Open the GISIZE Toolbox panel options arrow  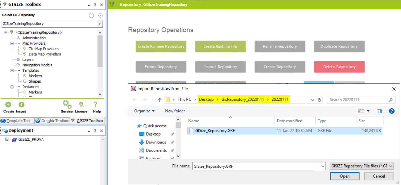(x=89, y=5)
